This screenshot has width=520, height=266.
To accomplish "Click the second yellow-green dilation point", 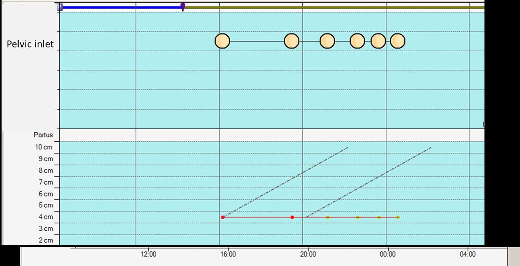I will point(358,217).
